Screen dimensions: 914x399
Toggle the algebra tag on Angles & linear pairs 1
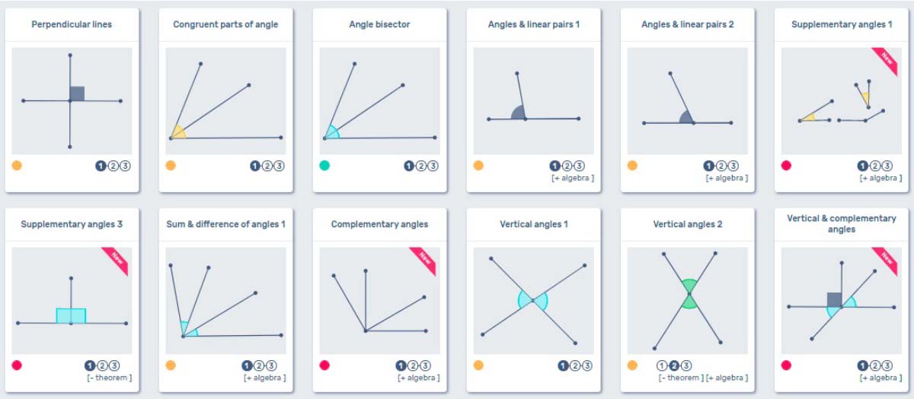573,179
